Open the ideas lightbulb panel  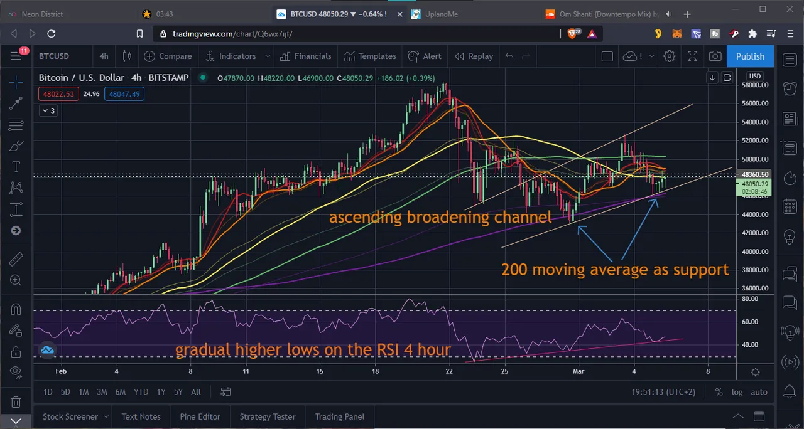click(x=790, y=237)
